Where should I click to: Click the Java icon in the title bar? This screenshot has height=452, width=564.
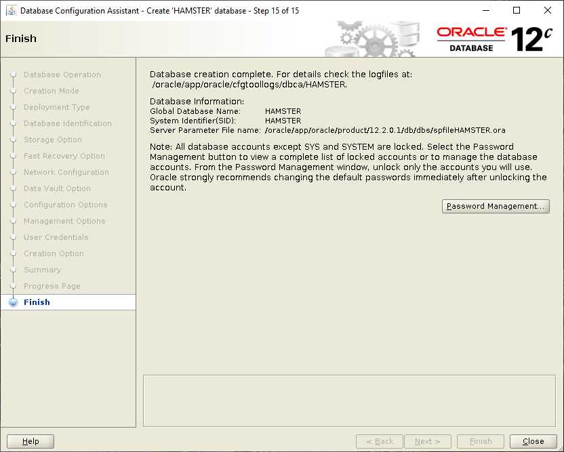[12, 10]
